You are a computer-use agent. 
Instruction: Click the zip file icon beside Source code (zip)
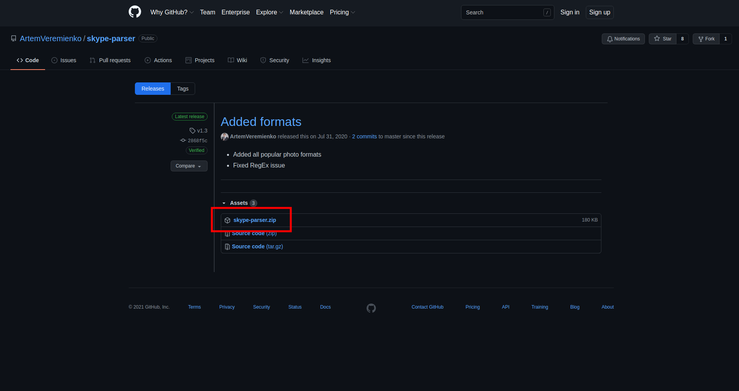227,234
